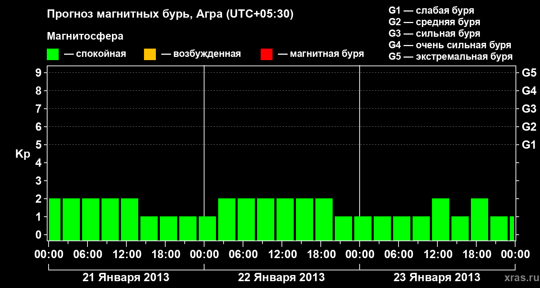Click the '12:00' time label for 21 January
Image resolution: width=540 pixels, height=288 pixels.
[126, 255]
